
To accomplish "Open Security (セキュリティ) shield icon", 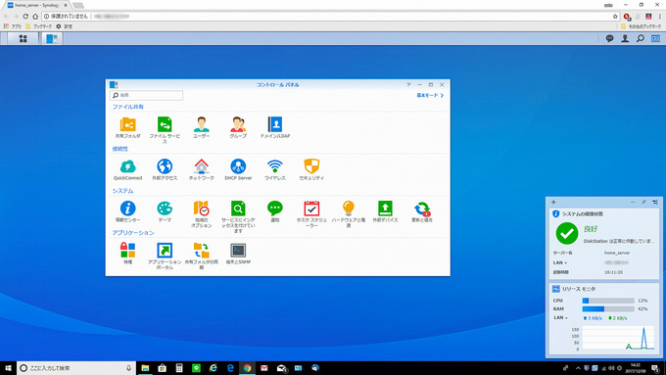I will (311, 166).
